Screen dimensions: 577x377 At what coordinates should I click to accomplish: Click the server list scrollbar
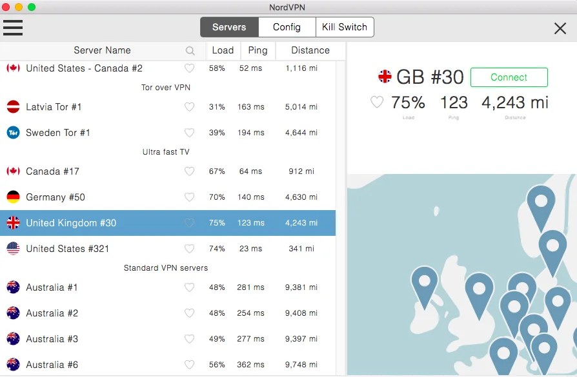coord(340,218)
